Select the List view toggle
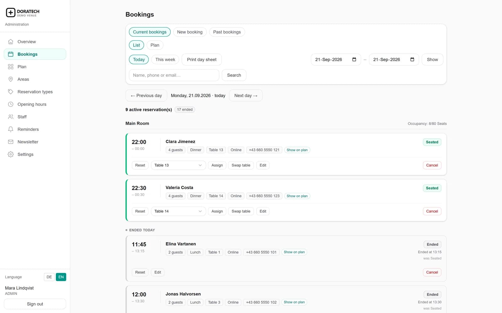Screen dimensions: 502x313 (x=136, y=45)
